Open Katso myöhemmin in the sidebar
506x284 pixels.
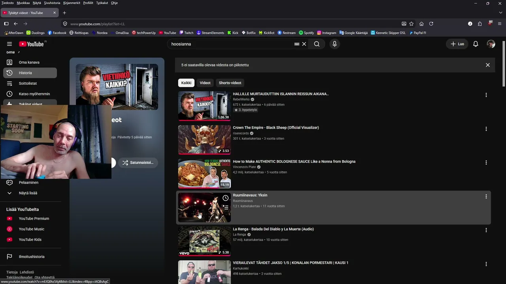click(x=30, y=94)
